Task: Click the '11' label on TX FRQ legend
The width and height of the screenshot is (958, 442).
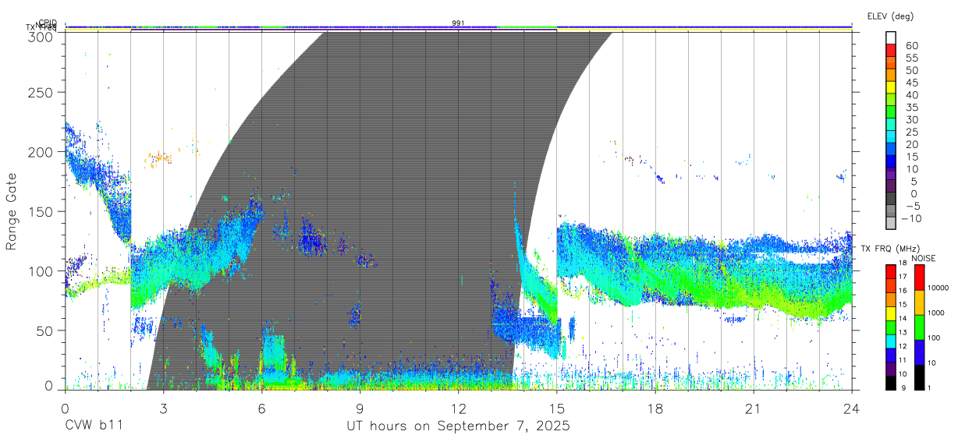Action: pos(904,360)
